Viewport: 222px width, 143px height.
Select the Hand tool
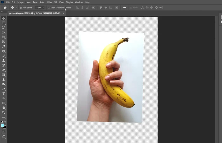click(x=4, y=108)
